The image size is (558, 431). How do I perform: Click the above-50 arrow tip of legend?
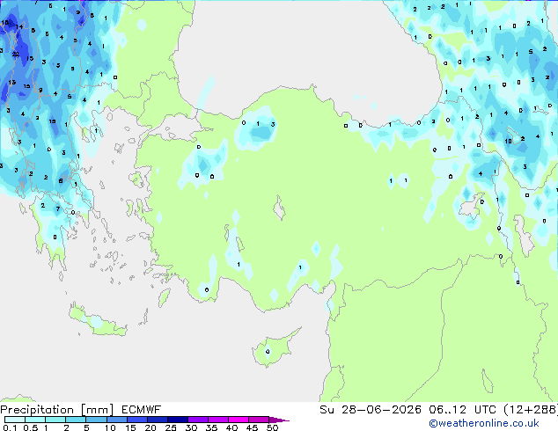(x=279, y=420)
